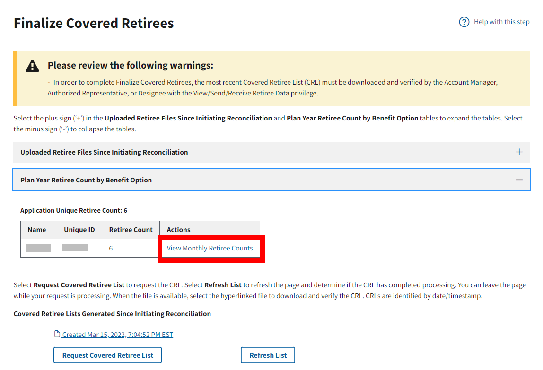
Task: Collapse Plan Year Retiree Count using minus sign
Action: pyautogui.click(x=519, y=180)
